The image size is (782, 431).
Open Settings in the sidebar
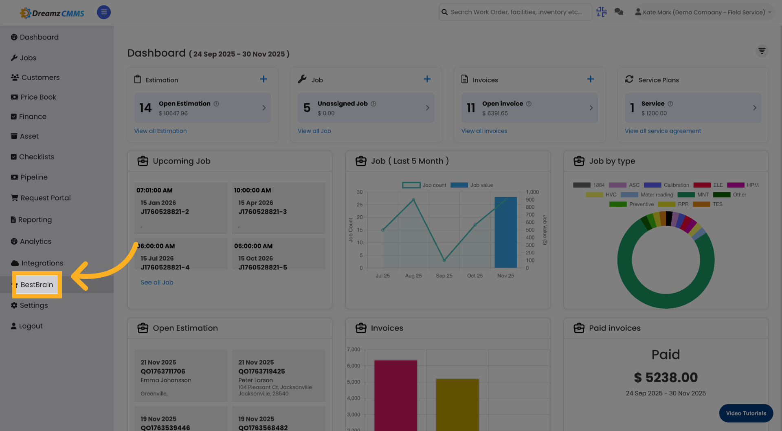[x=29, y=305]
